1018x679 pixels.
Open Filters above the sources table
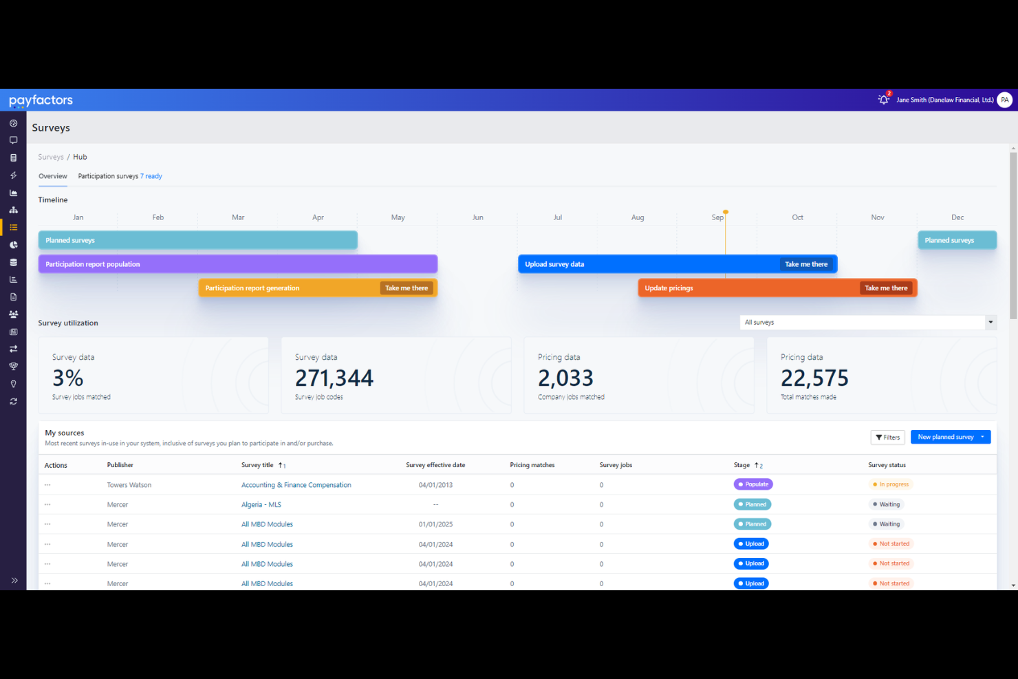coord(887,437)
